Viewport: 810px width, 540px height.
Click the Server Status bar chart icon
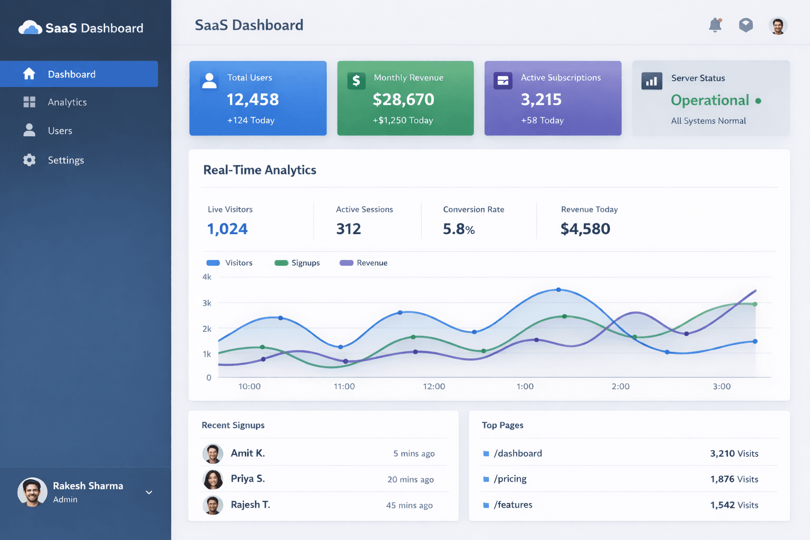[x=651, y=80]
